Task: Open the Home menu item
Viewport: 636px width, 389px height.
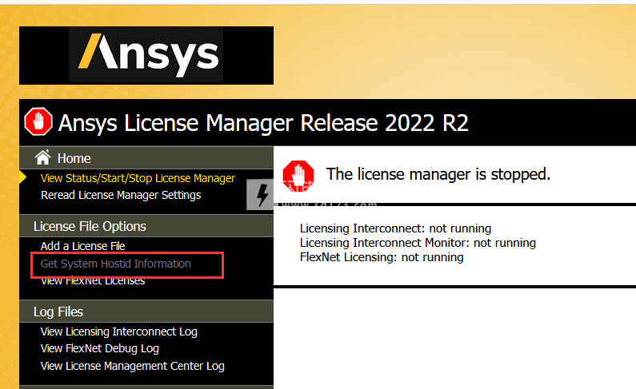Action: pos(74,158)
